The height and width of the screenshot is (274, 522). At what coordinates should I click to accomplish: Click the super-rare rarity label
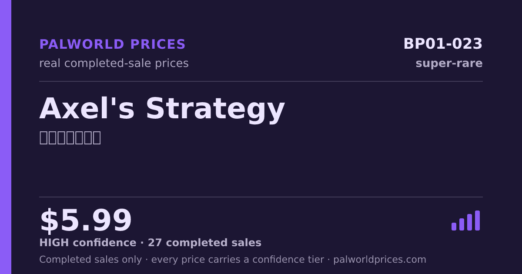pyautogui.click(x=449, y=63)
